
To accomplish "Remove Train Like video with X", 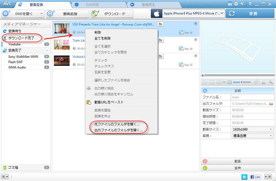I will [x=195, y=40].
